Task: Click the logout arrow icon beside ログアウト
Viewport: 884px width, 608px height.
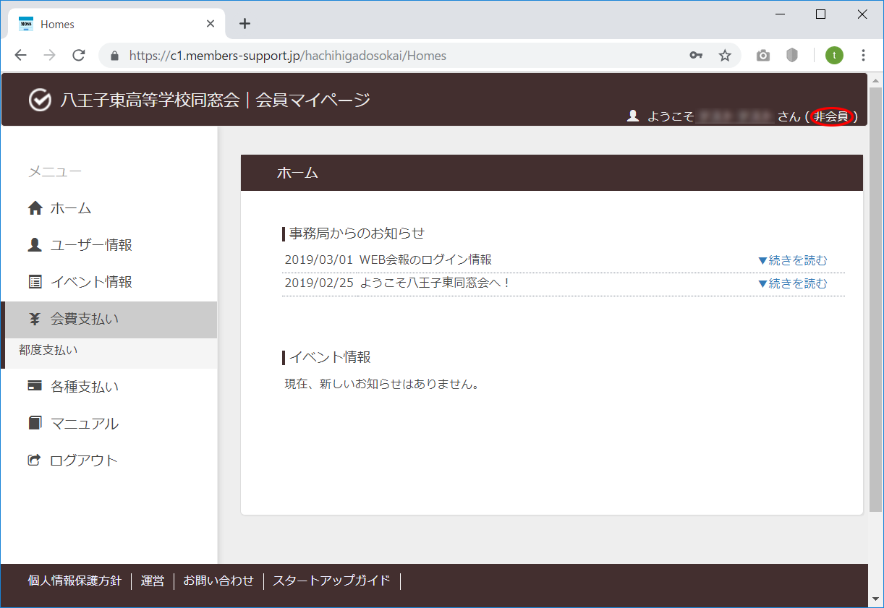Action: tap(35, 460)
